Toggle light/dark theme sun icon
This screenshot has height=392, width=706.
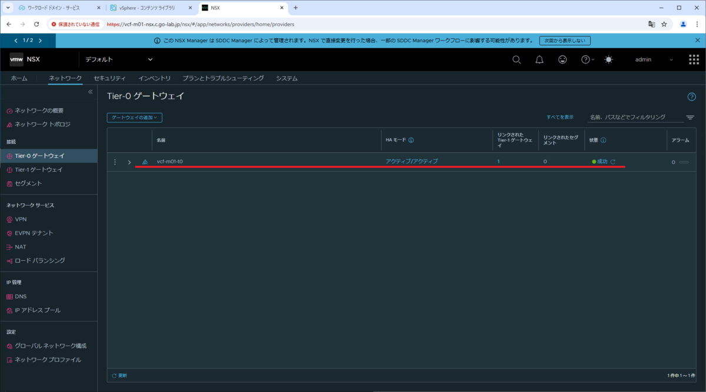point(608,59)
